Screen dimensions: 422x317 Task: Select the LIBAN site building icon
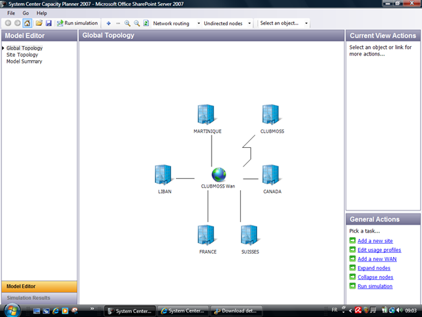coord(164,174)
